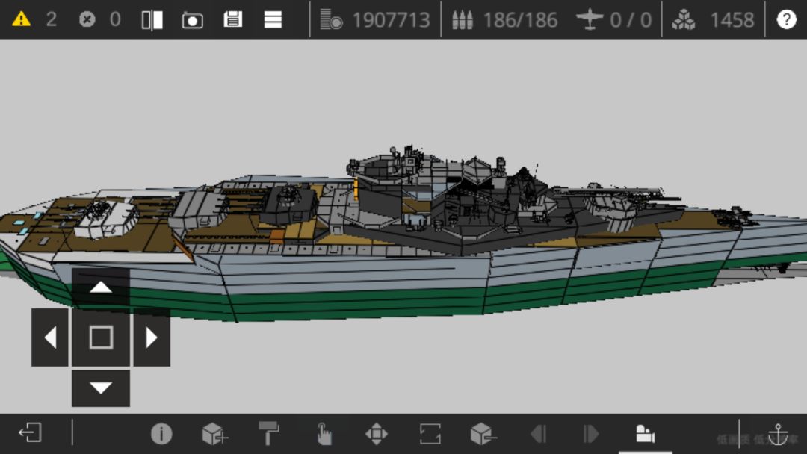The image size is (807, 454).
Task: Move camera up with the up arrow
Action: point(101,287)
